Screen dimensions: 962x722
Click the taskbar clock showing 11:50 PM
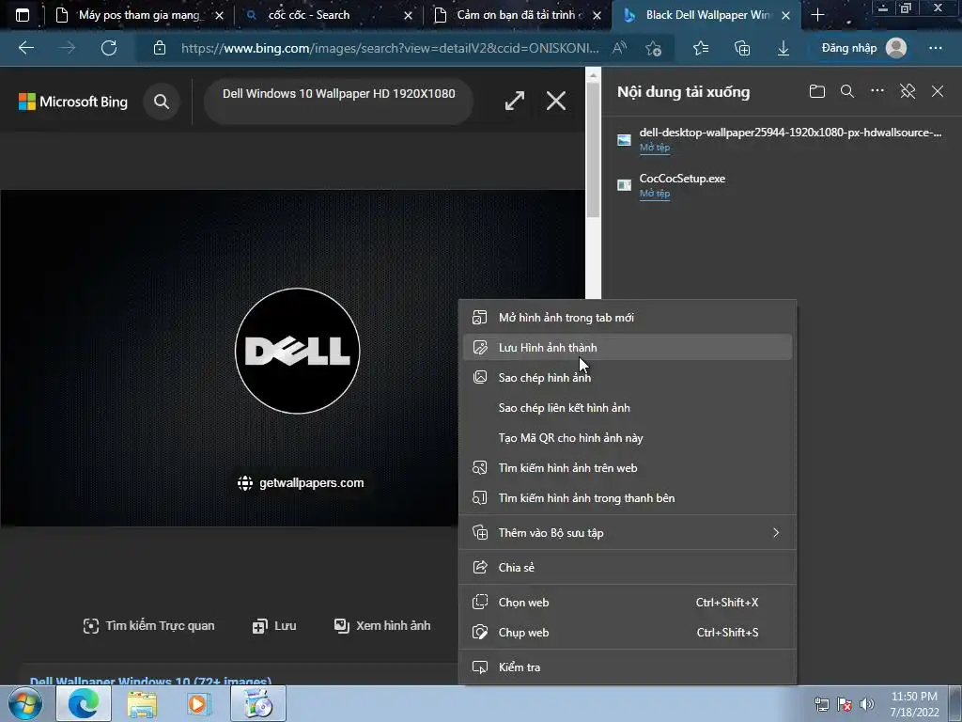914,704
